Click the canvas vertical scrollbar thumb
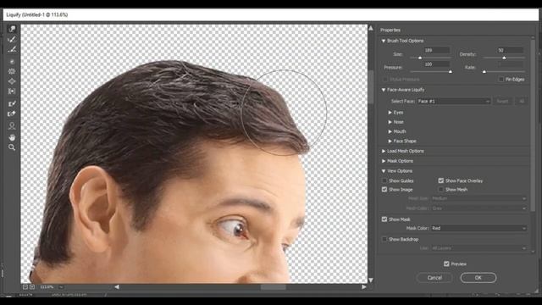The width and height of the screenshot is (542, 305). tap(371, 86)
